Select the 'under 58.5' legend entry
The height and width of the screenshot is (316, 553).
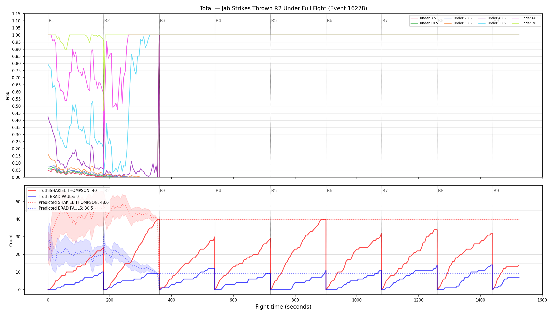(492, 23)
